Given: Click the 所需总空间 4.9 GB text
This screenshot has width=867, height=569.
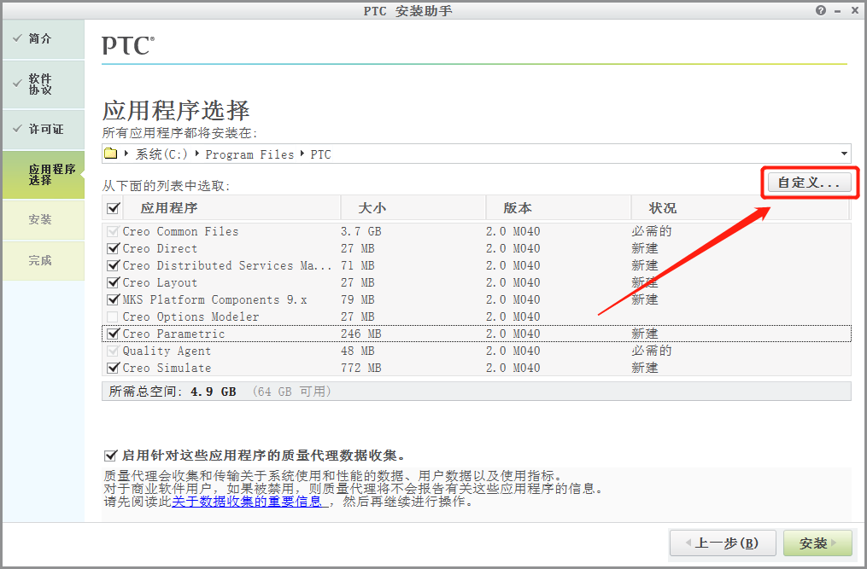Looking at the screenshot, I should point(173,391).
